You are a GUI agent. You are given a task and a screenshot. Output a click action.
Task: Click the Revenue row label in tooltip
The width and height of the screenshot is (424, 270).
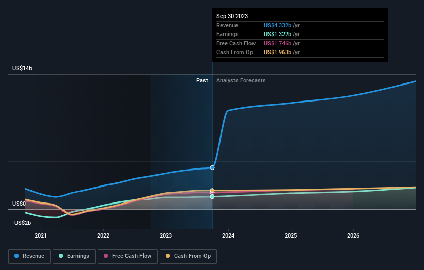pyautogui.click(x=227, y=25)
